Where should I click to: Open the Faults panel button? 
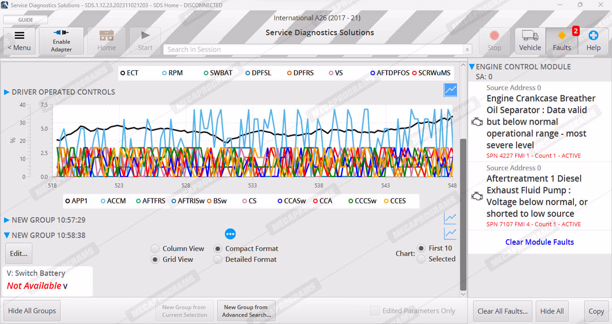562,41
